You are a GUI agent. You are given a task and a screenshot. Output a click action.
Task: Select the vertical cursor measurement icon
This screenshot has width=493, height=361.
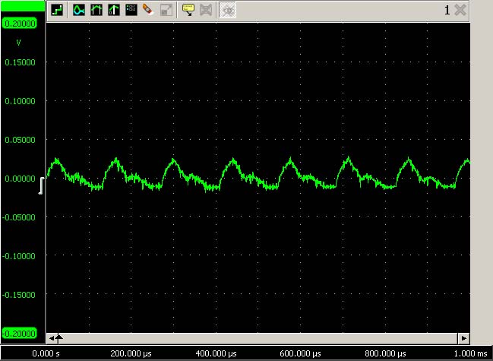pos(96,10)
